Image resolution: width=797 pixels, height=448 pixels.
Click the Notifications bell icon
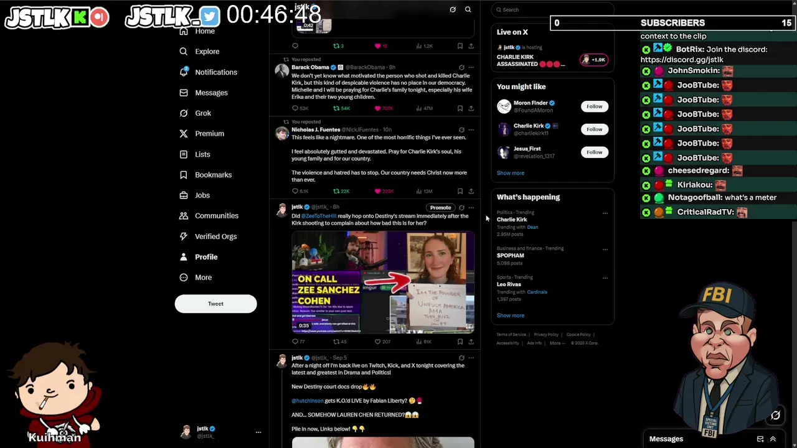point(184,72)
